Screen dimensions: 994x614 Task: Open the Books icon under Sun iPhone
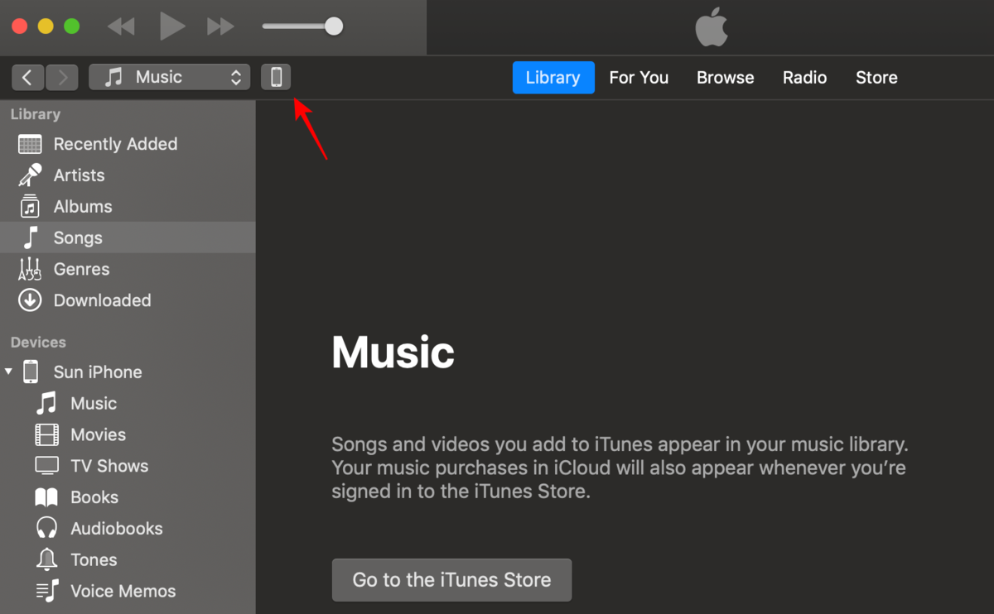click(47, 497)
